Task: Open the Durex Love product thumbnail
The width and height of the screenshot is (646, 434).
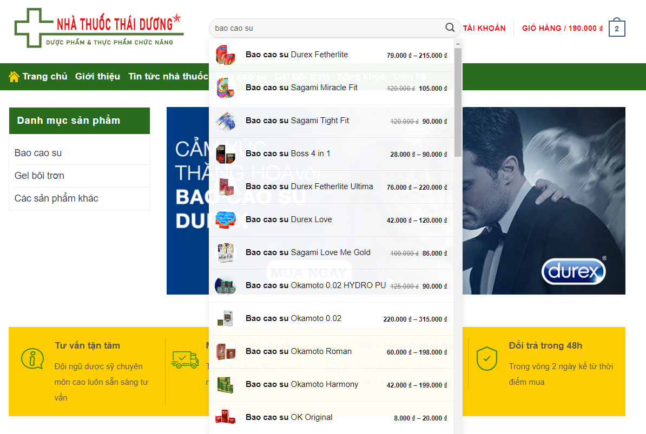Action: tap(226, 219)
